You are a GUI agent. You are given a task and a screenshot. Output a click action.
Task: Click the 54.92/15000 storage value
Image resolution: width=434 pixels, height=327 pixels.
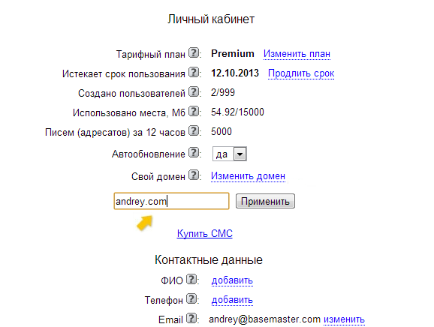tap(237, 112)
